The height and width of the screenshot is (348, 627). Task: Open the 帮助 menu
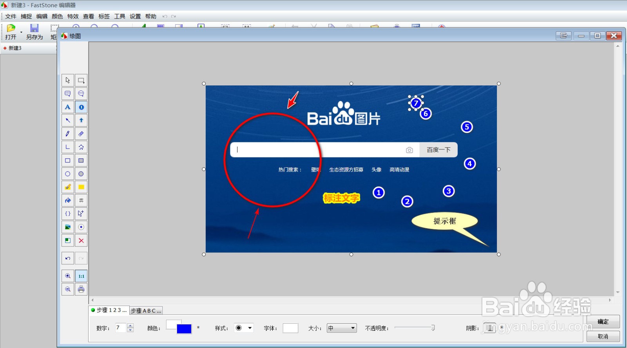click(151, 16)
